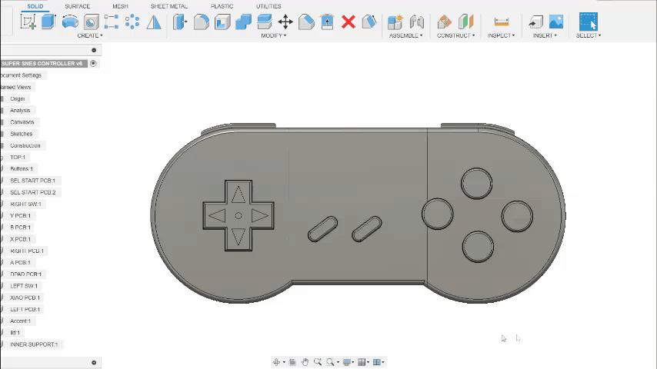
Task: Select the Extrude tool
Action: (48, 22)
